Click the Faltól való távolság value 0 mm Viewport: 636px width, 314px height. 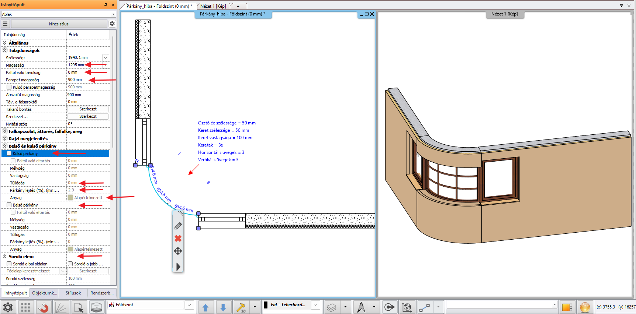coord(88,72)
